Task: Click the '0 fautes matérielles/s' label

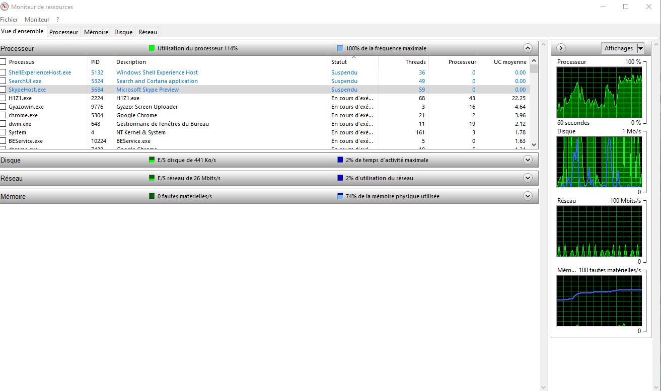Action: [x=185, y=196]
